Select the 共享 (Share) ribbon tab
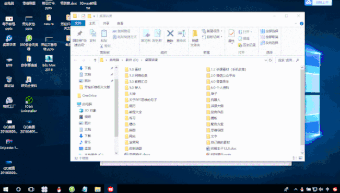 click(x=106, y=23)
